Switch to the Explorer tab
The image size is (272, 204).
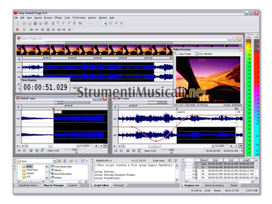72,185
